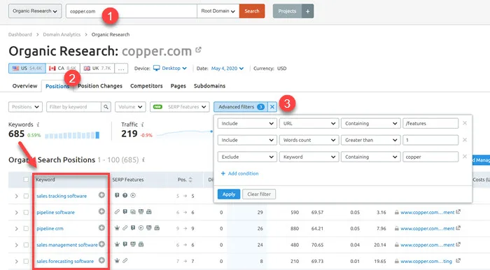Open the Desktop device dropdown

tap(170, 68)
